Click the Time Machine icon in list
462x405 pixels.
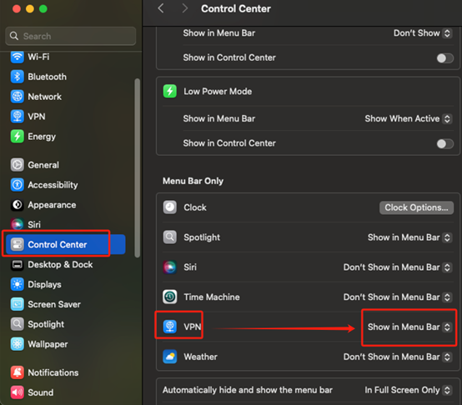(x=170, y=297)
